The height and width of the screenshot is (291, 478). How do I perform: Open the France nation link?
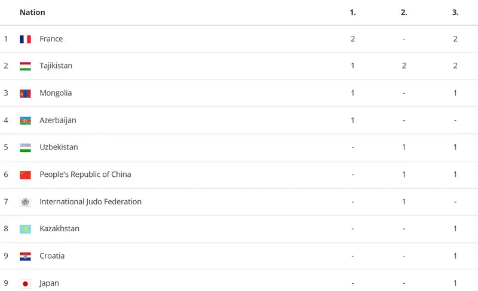(51, 39)
